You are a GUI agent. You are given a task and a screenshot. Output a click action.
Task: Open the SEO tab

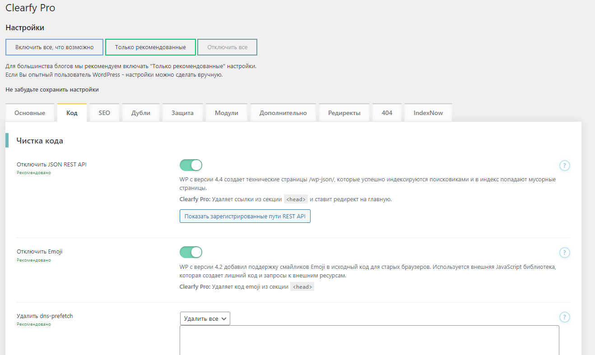(104, 113)
